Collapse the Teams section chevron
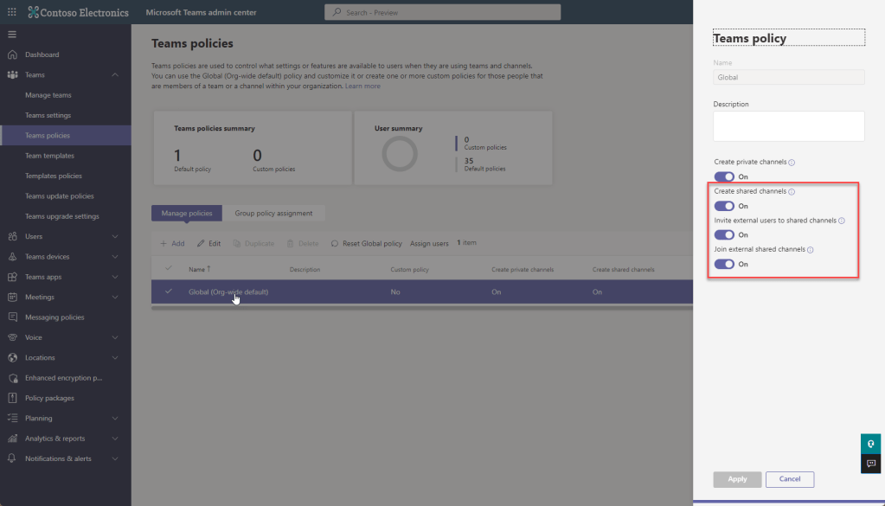This screenshot has width=885, height=506. [116, 75]
